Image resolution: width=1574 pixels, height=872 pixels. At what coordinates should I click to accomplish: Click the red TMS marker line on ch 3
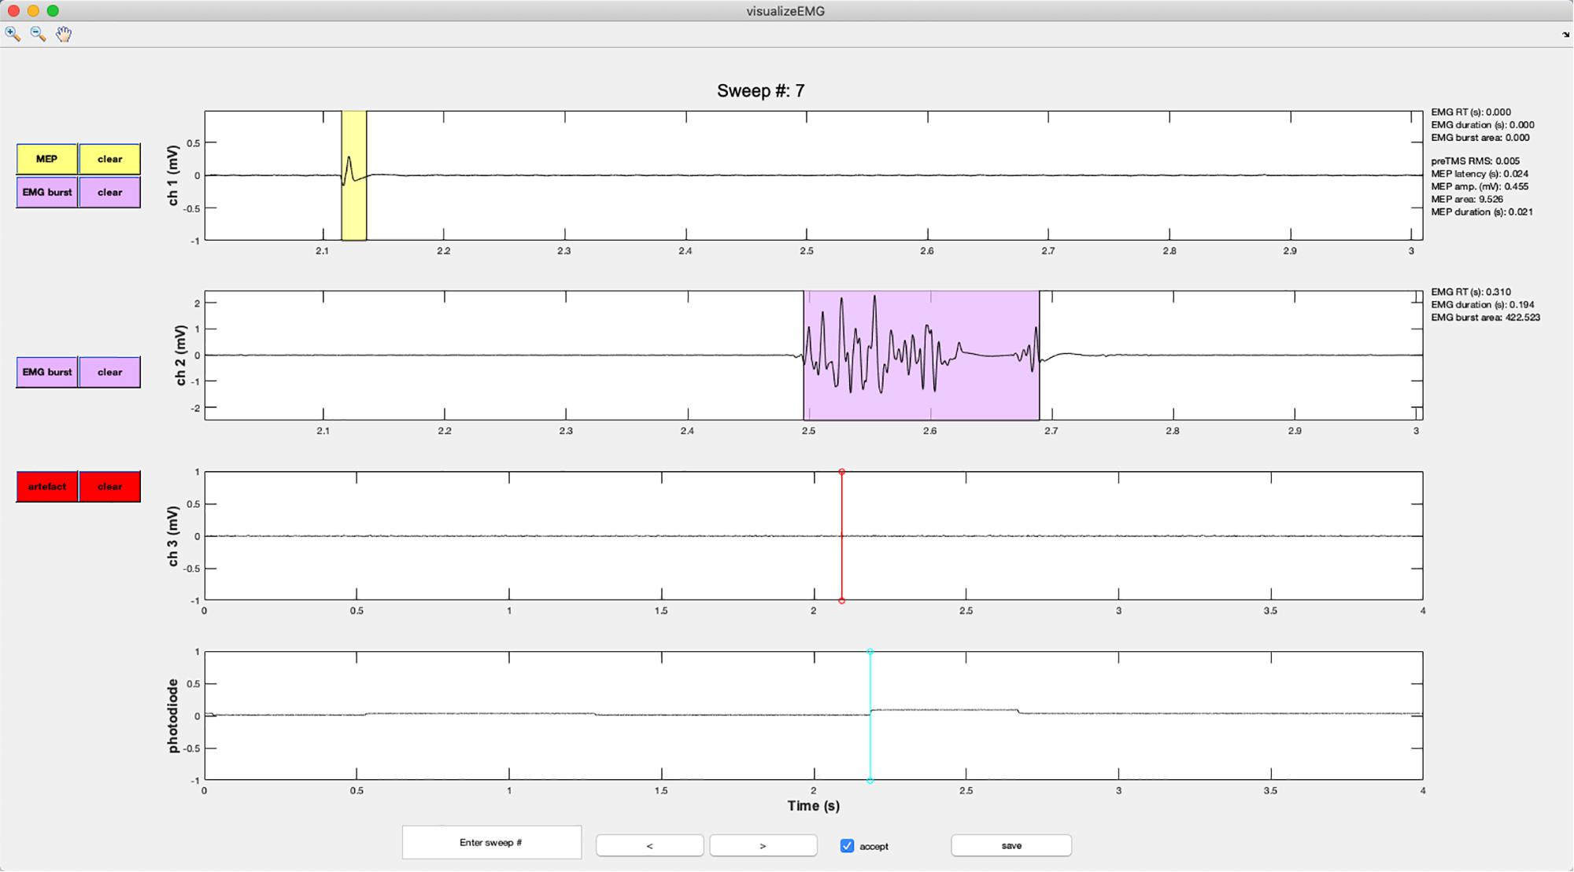pos(842,536)
